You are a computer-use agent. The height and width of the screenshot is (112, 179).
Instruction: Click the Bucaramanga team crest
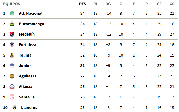(x=12, y=24)
